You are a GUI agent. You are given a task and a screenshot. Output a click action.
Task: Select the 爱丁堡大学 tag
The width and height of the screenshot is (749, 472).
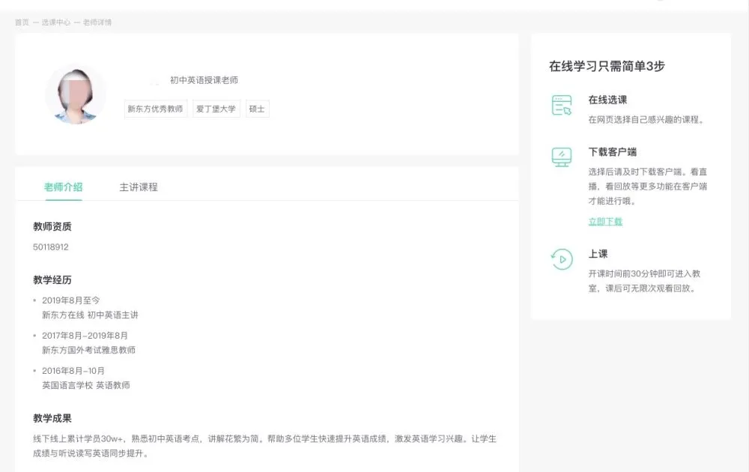tap(216, 109)
